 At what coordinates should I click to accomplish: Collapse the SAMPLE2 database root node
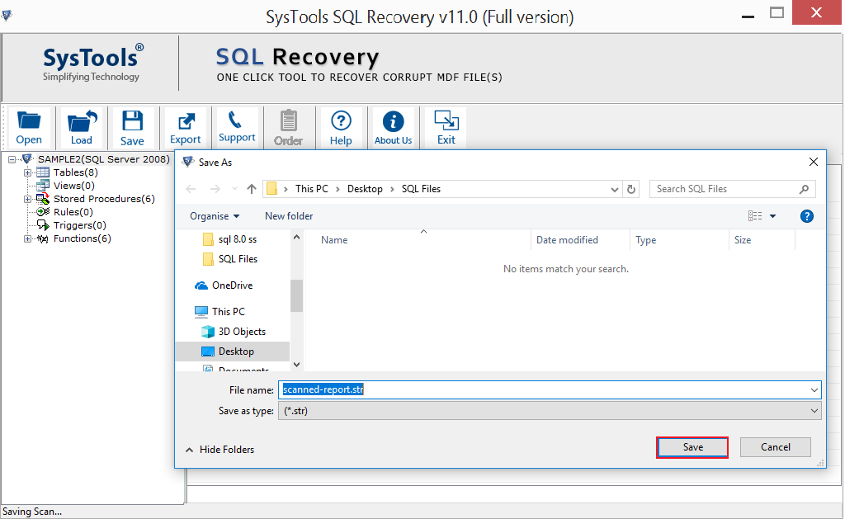click(12, 159)
